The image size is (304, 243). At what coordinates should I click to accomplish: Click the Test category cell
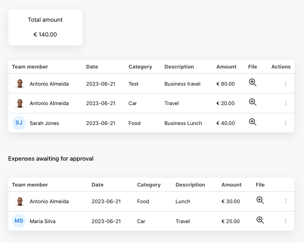point(133,84)
